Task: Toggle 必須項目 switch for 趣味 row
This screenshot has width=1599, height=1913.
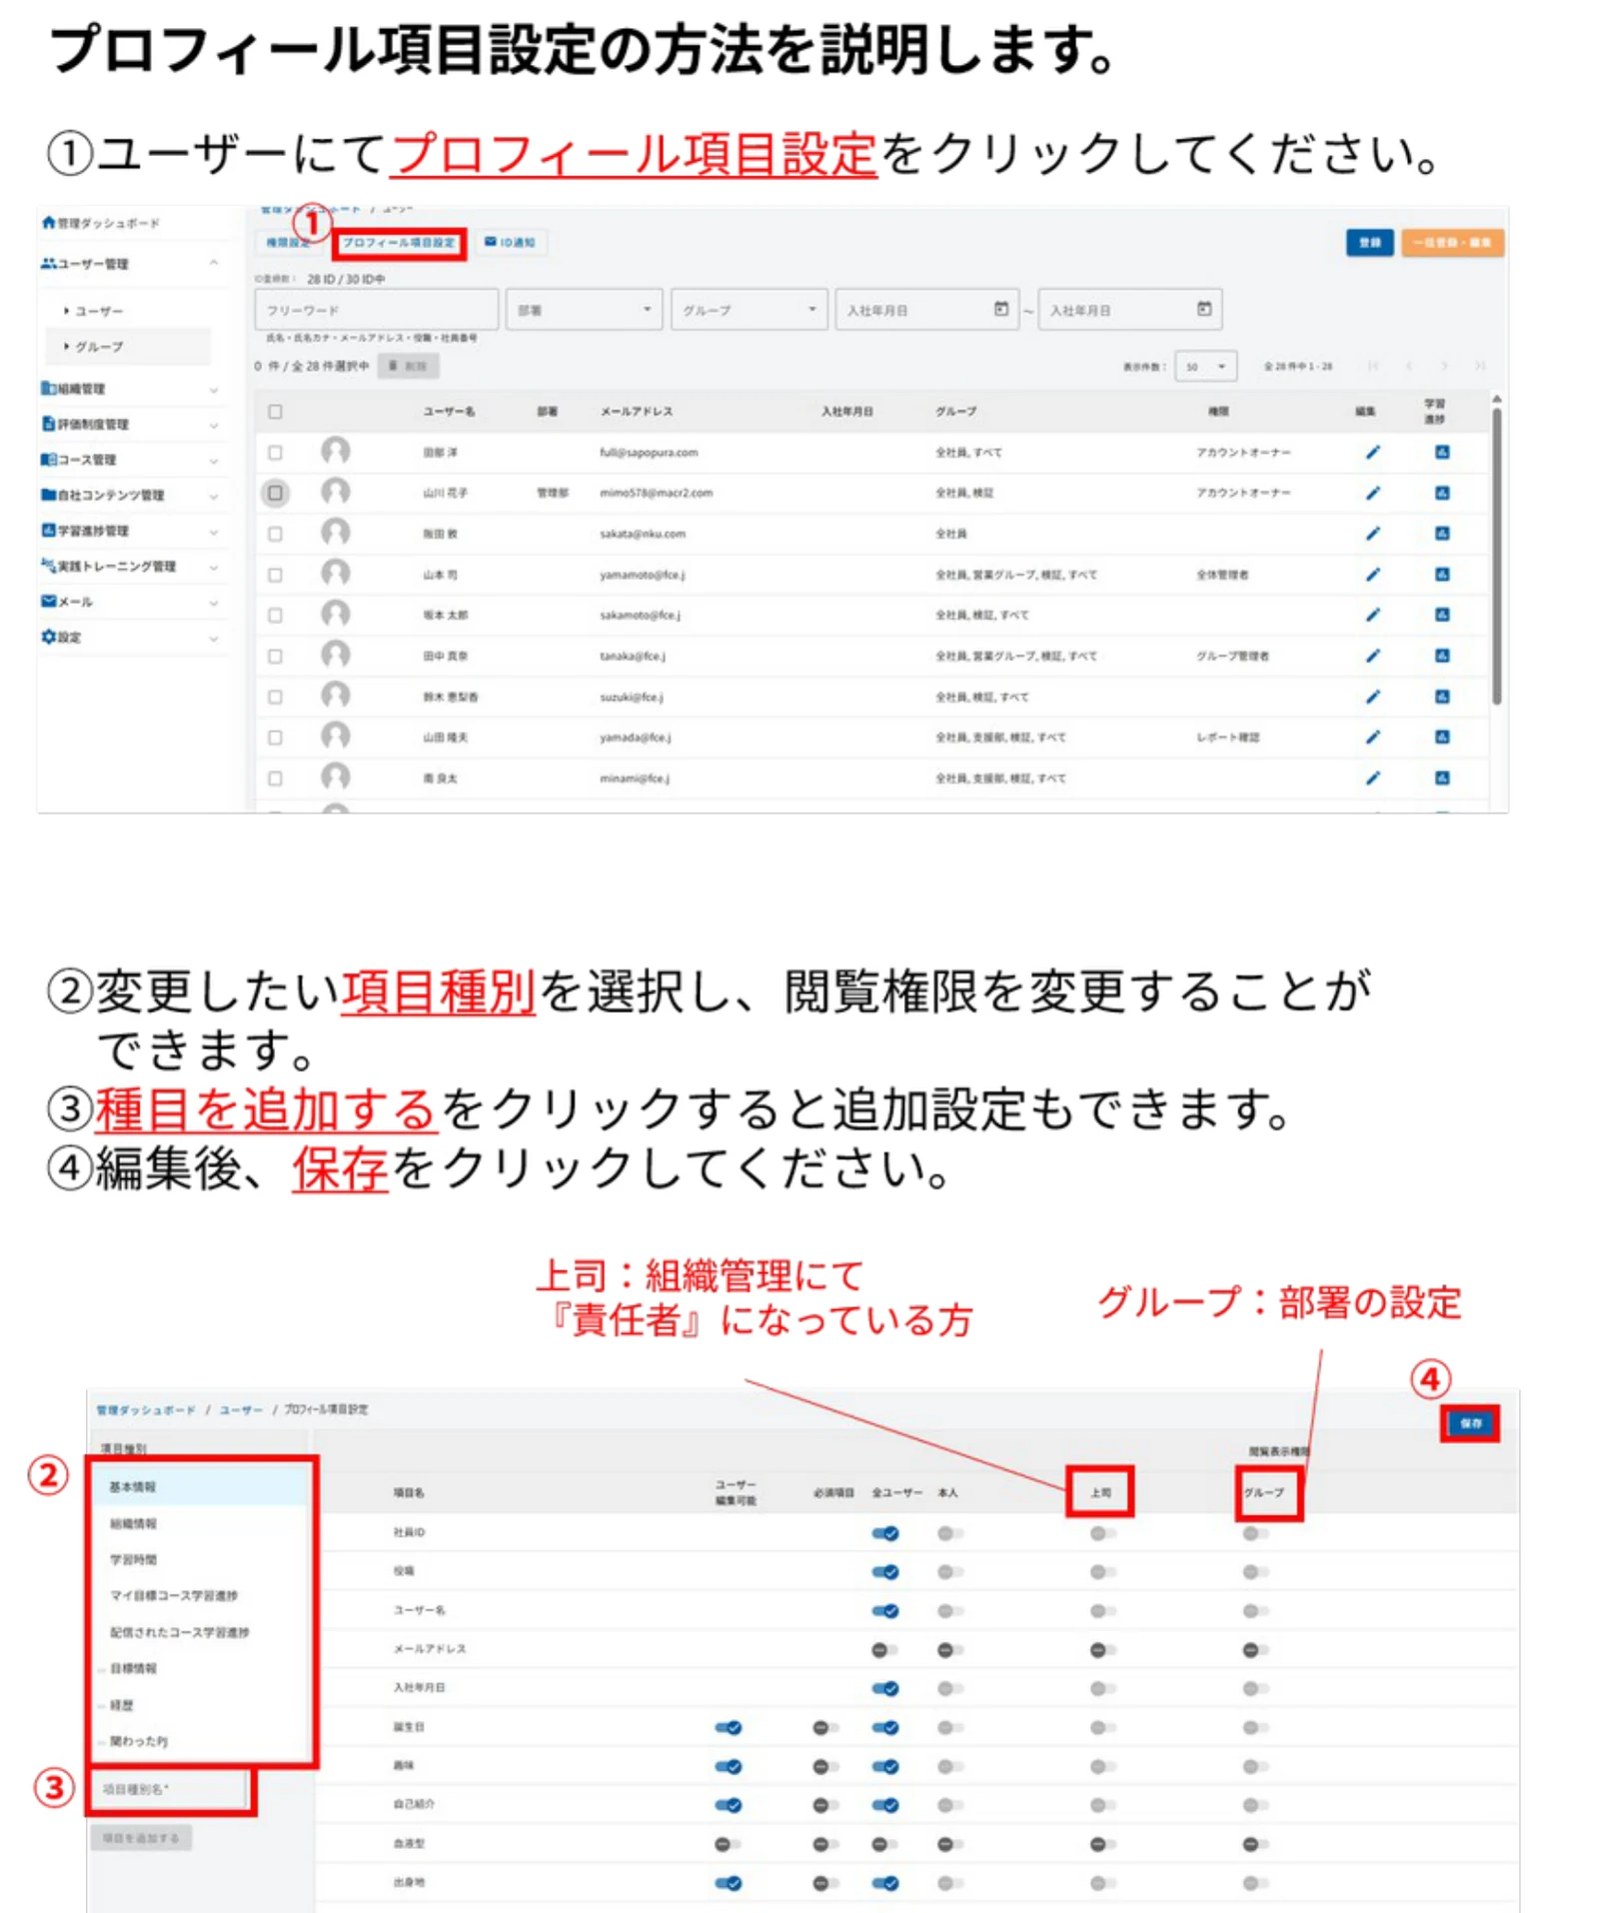Action: click(x=825, y=1767)
